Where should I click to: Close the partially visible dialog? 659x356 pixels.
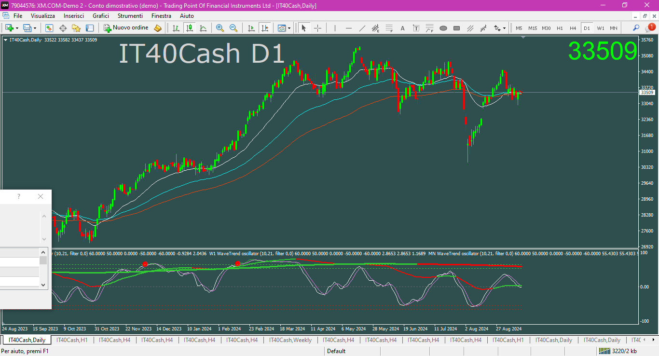41,196
